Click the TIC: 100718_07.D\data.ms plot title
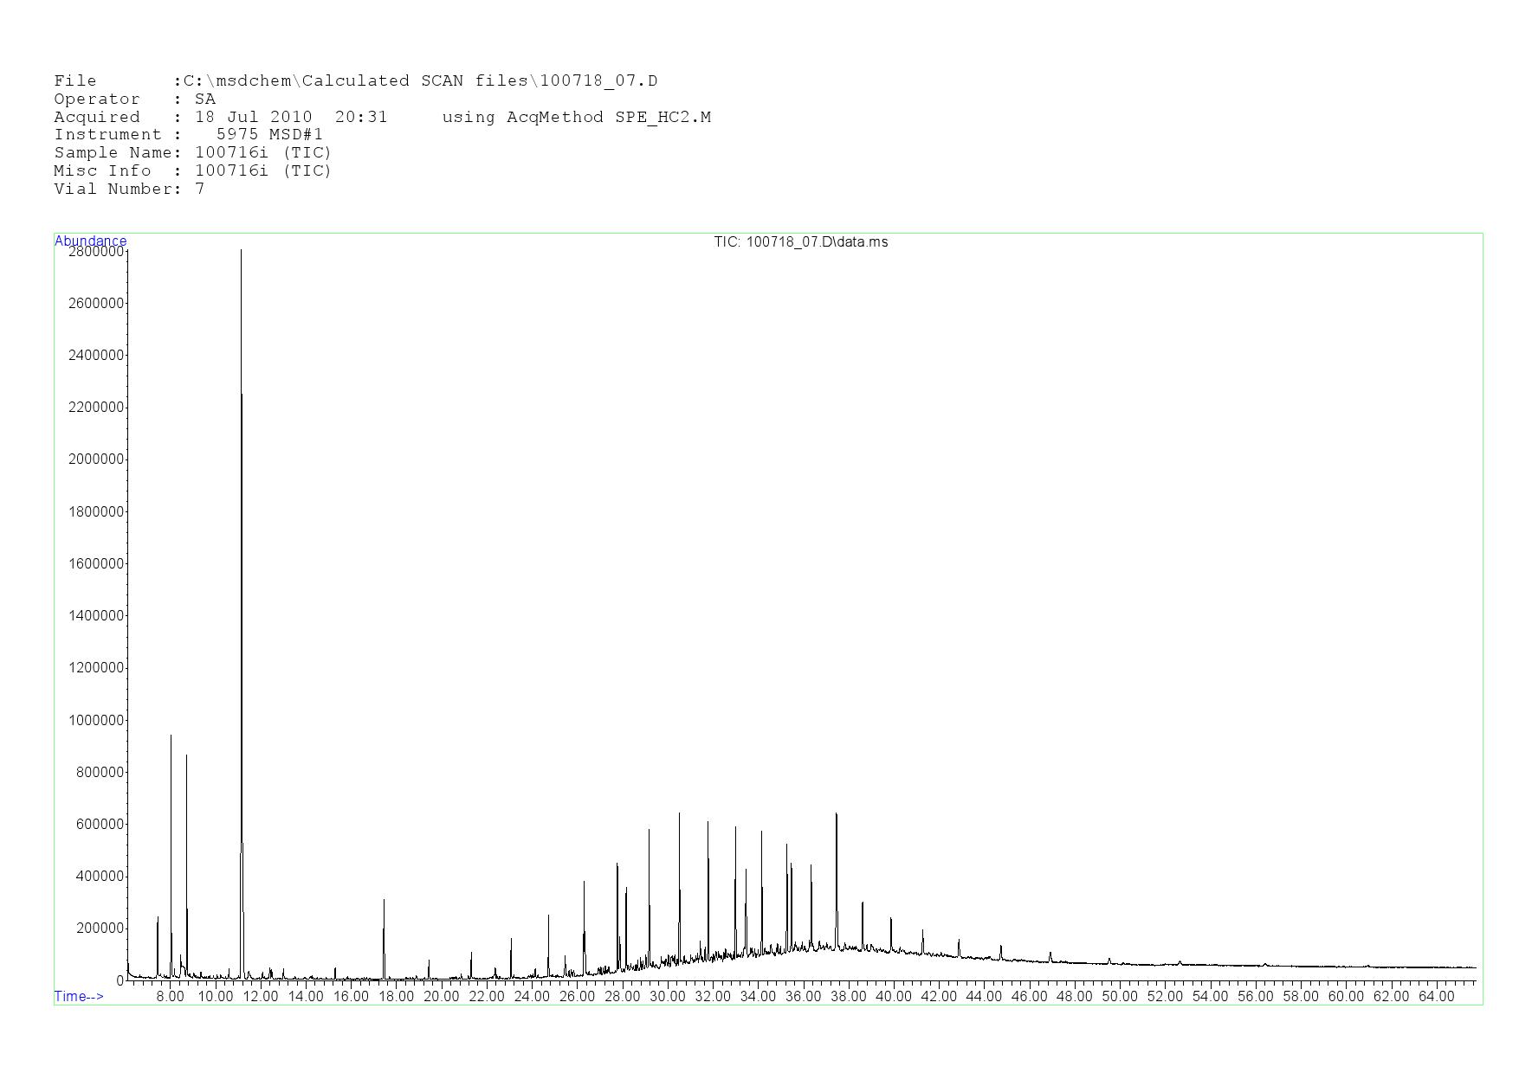Image resolution: width=1519 pixels, height=1073 pixels. click(x=800, y=241)
